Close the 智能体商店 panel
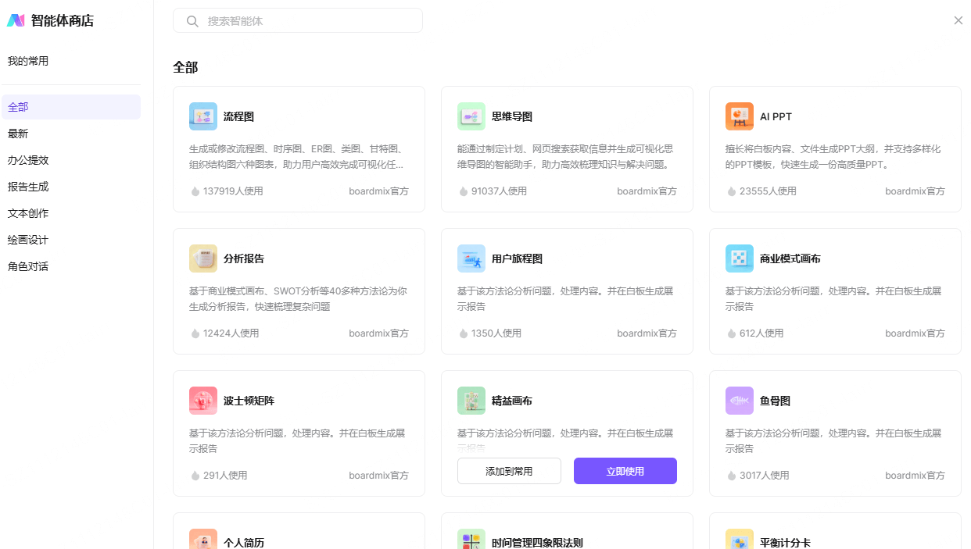971x549 pixels. tap(958, 20)
